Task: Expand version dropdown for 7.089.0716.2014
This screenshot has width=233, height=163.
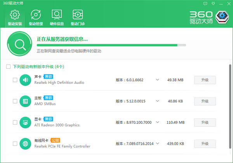Action: click(157, 144)
